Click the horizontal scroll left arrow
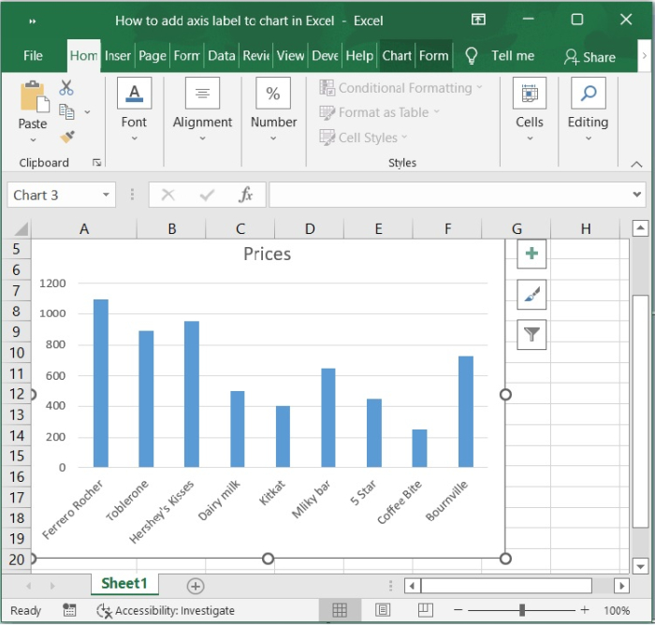The height and width of the screenshot is (625, 655). 412,586
